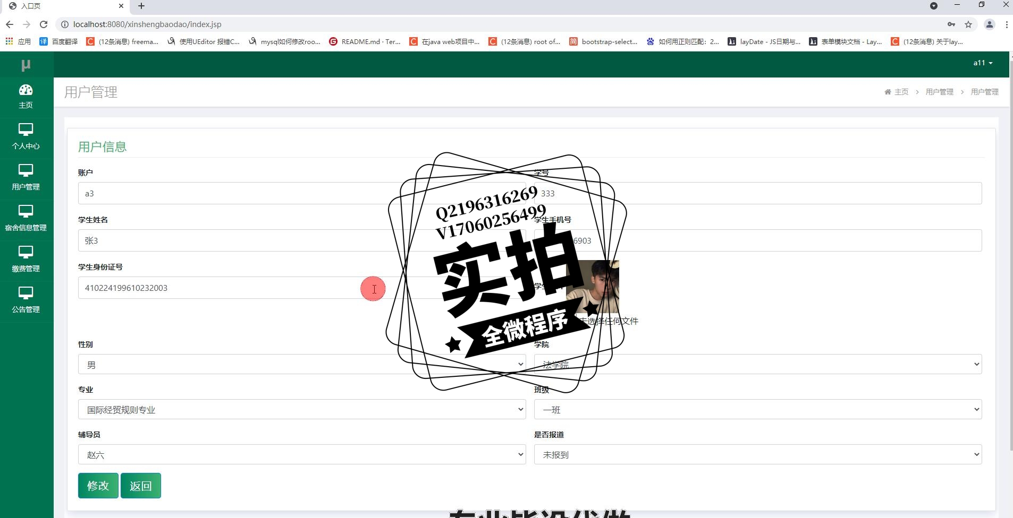Open the (12条消息) freema... bookmark
This screenshot has height=518, width=1013.
click(x=122, y=41)
